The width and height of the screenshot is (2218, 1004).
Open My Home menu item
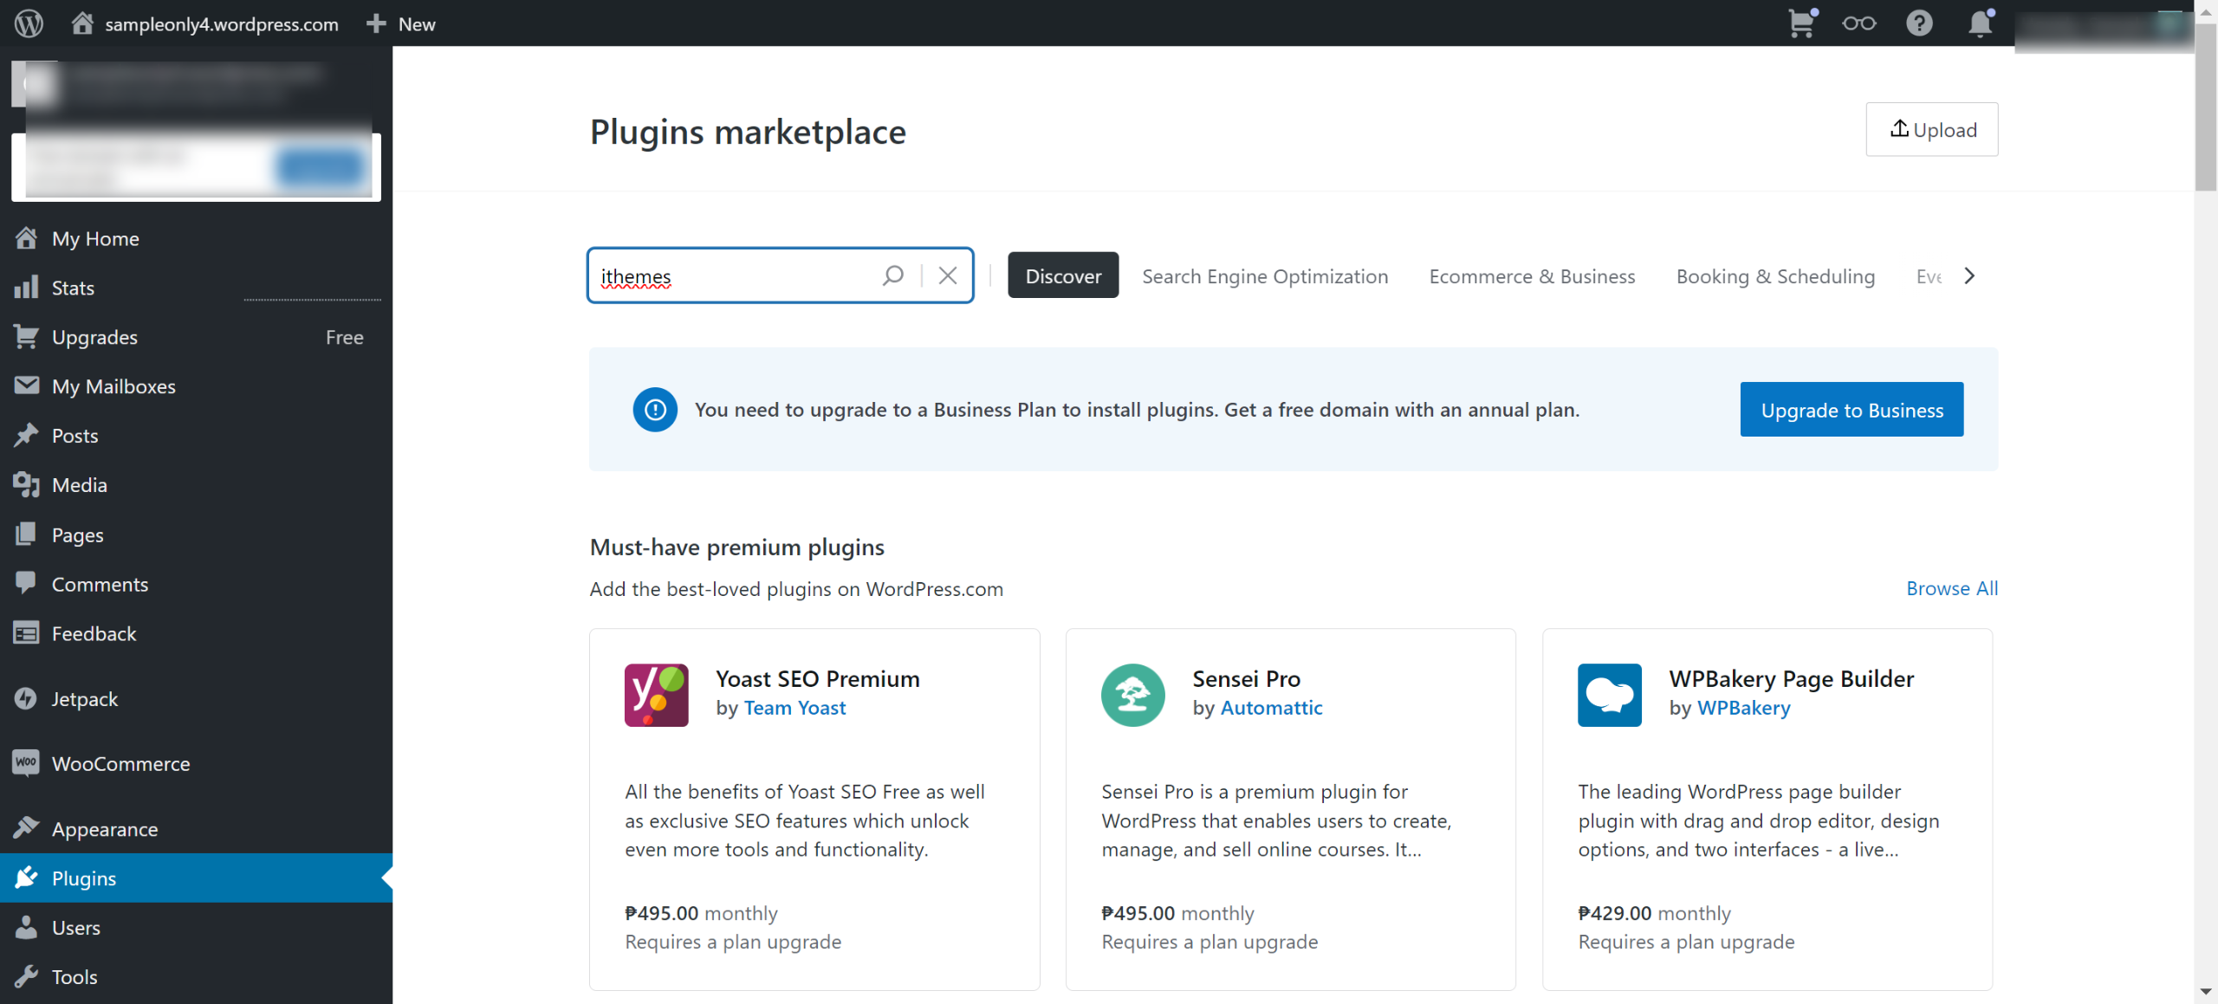[x=196, y=238]
